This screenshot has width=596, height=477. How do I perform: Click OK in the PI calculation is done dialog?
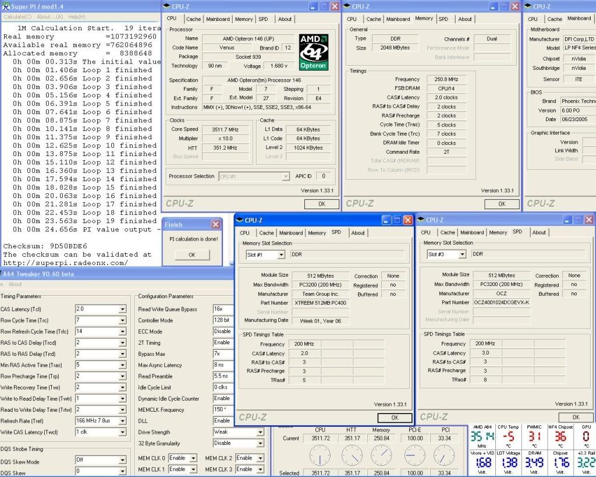coord(192,255)
